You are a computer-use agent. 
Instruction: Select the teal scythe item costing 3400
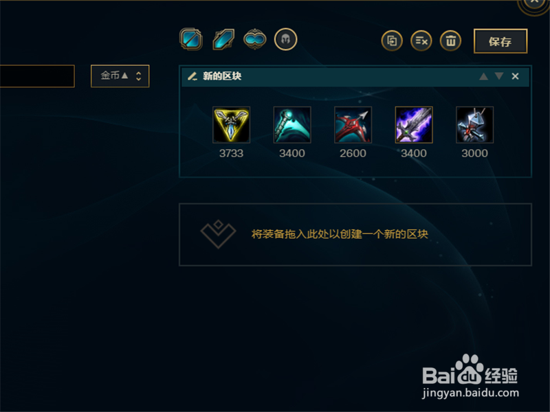click(292, 125)
